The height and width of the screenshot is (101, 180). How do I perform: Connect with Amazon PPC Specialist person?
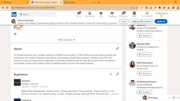click(x=144, y=36)
